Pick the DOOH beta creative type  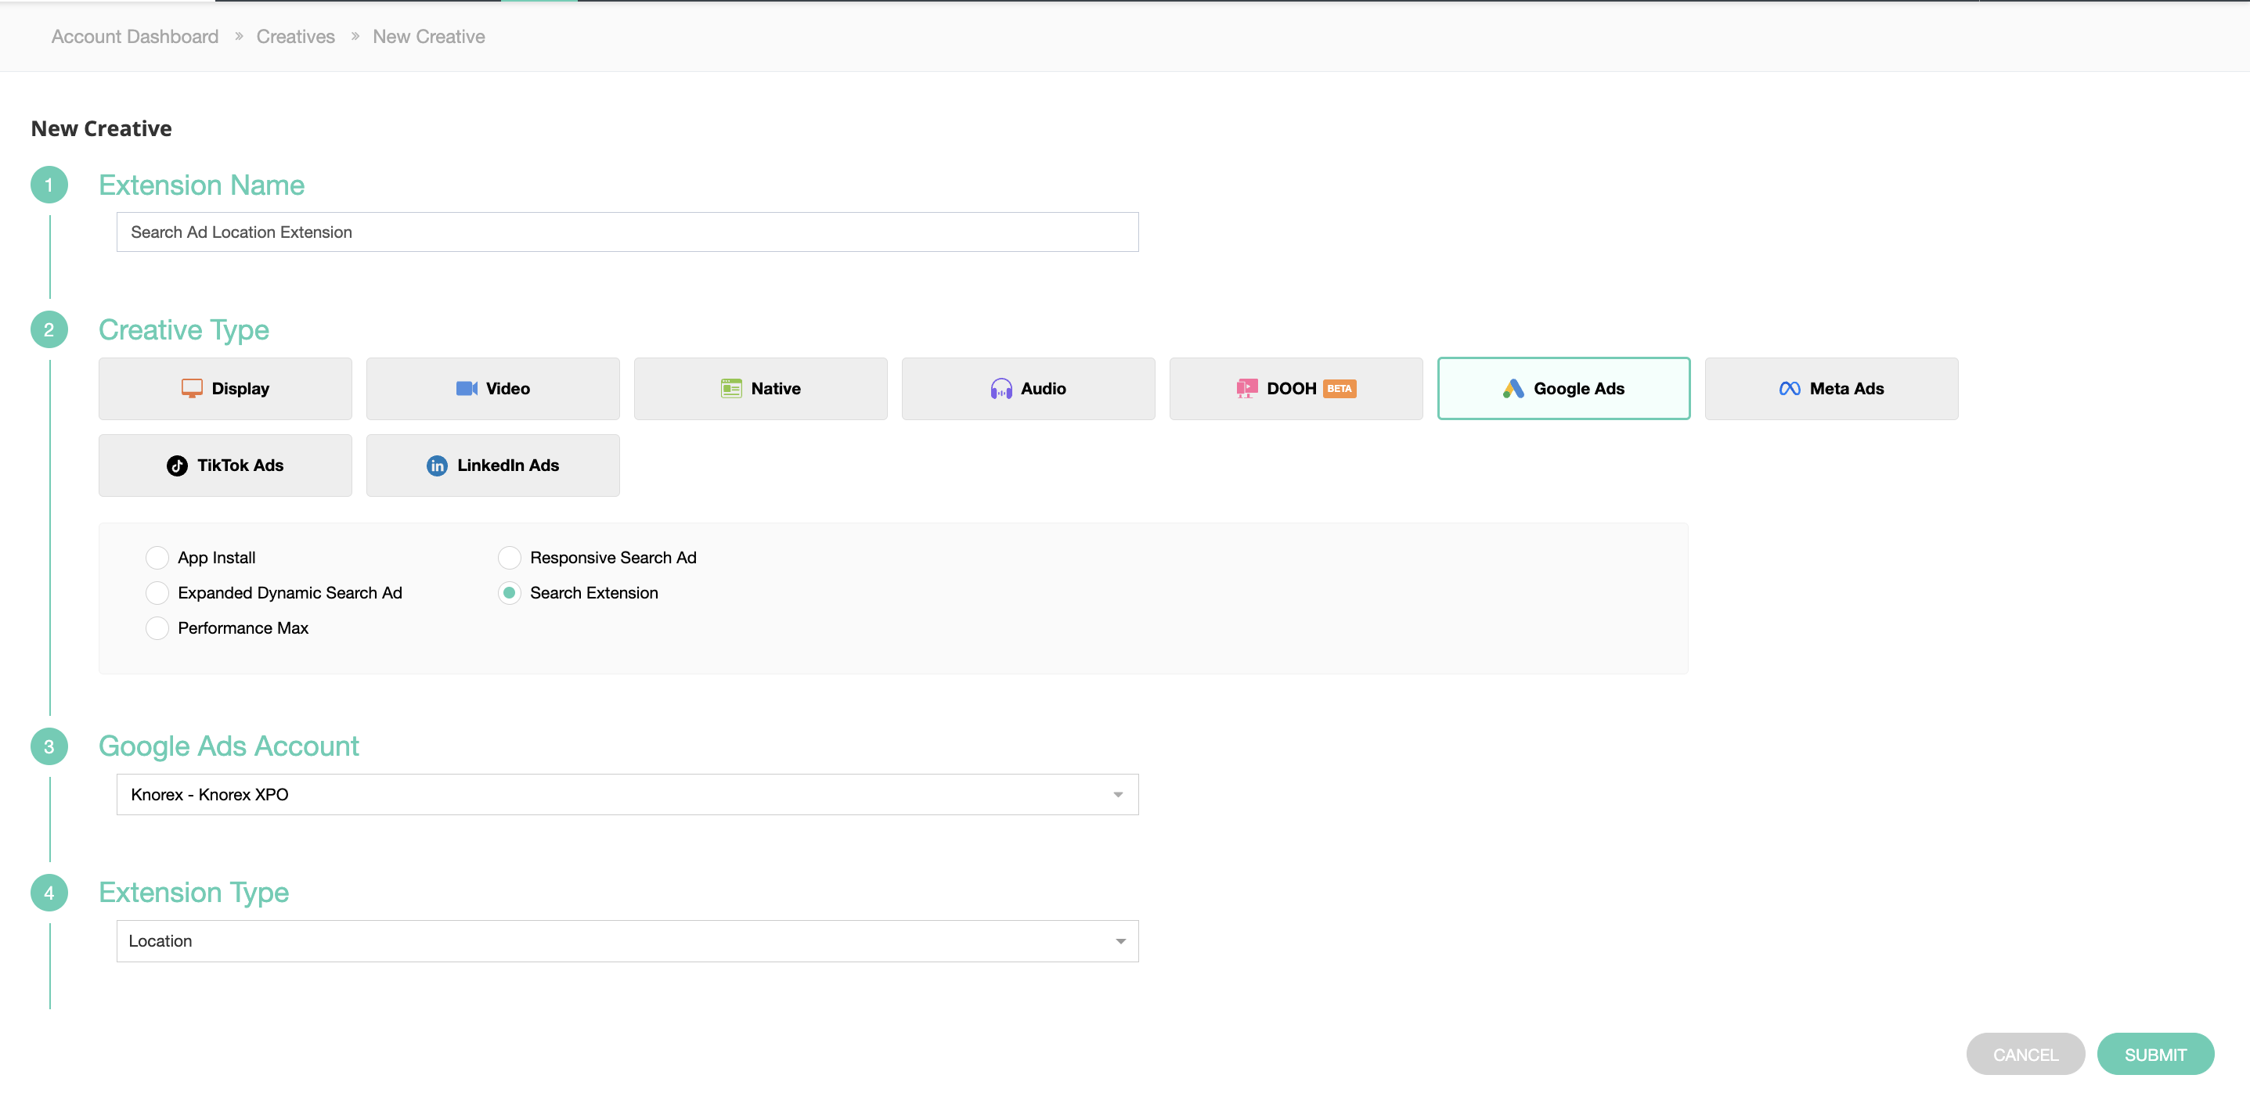coord(1296,389)
